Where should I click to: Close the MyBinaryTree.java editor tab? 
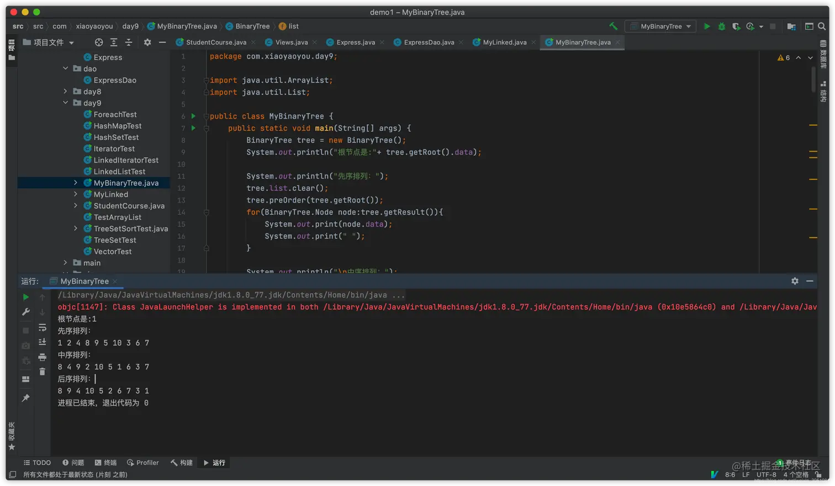617,42
